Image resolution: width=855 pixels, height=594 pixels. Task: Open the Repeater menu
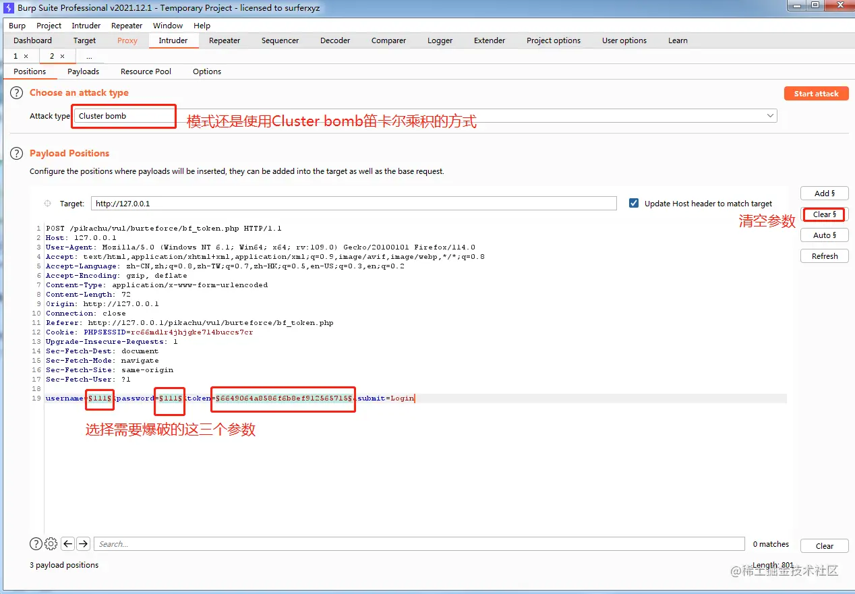click(127, 26)
